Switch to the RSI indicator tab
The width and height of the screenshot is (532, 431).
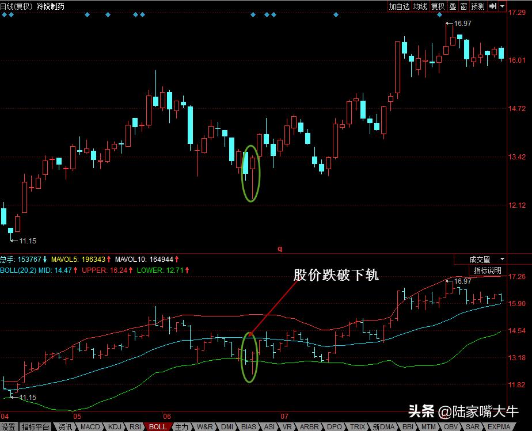pyautogui.click(x=135, y=426)
